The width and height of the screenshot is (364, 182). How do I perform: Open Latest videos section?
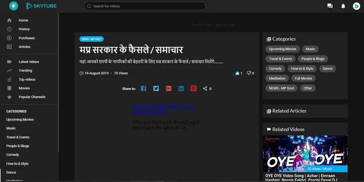[x=29, y=62]
